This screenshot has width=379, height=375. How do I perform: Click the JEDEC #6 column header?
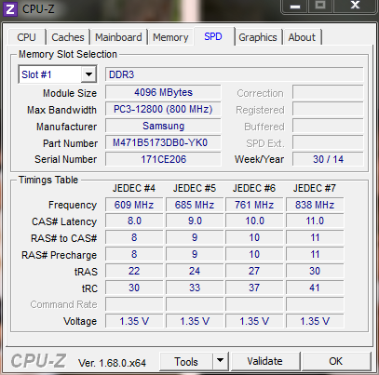[254, 188]
